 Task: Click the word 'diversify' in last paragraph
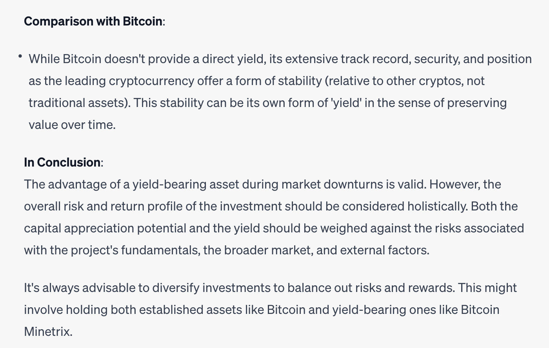click(176, 288)
